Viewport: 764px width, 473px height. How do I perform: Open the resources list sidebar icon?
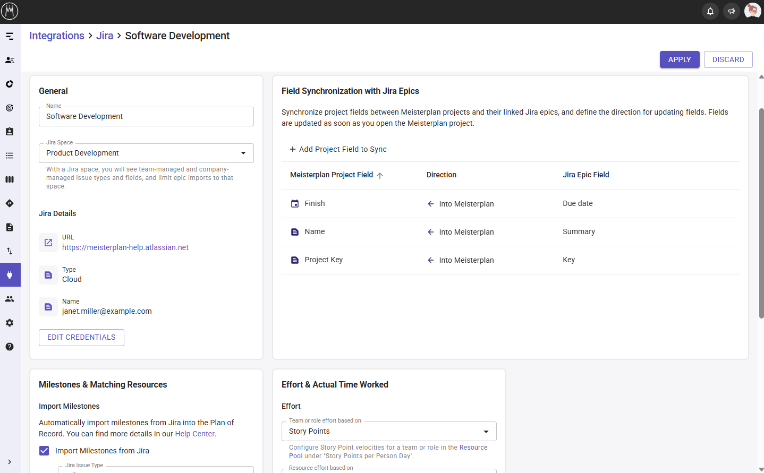[10, 60]
